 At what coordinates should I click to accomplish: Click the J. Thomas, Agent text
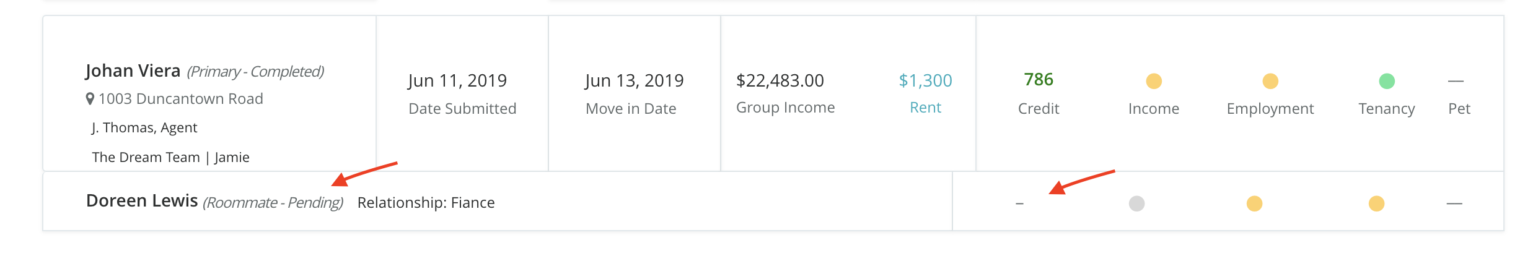[144, 128]
